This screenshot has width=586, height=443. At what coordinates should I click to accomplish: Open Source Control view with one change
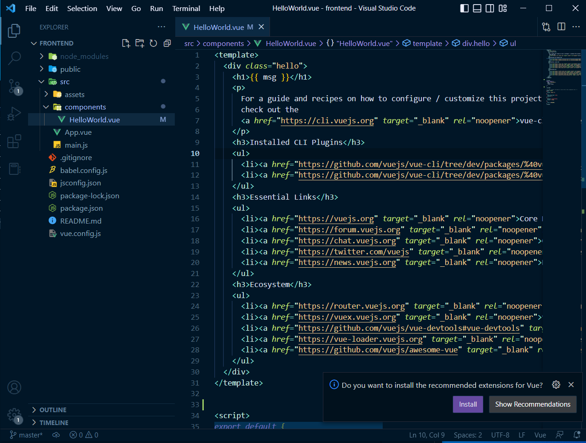click(x=14, y=86)
